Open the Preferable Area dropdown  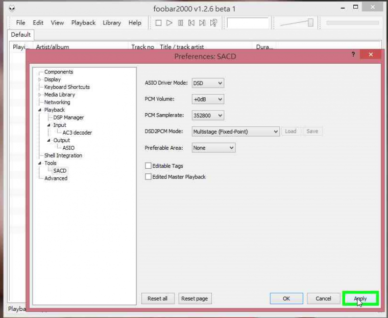[x=213, y=148]
